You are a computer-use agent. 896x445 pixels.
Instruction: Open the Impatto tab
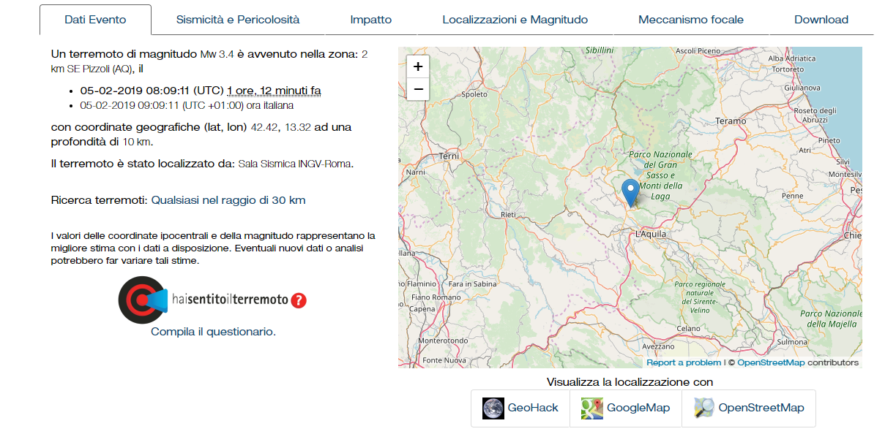[x=371, y=20]
